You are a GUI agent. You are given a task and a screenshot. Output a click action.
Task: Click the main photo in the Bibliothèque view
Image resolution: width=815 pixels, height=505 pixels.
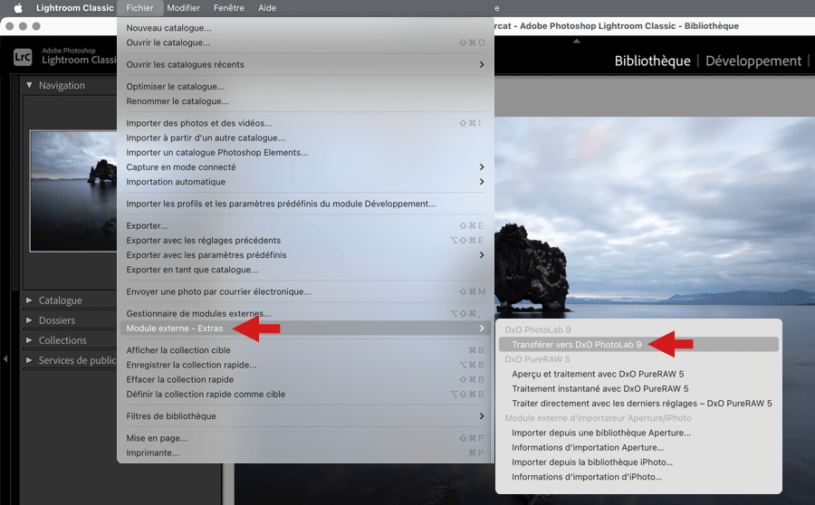pos(655,218)
